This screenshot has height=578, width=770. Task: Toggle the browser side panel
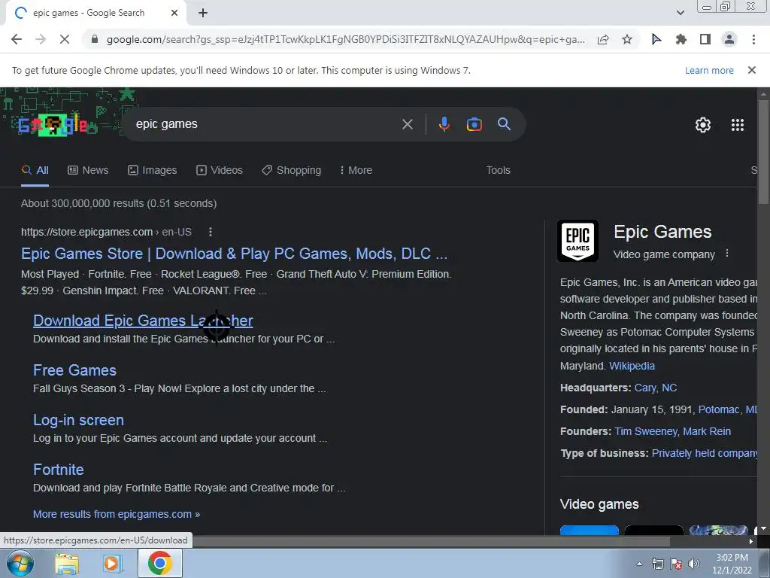click(x=705, y=39)
